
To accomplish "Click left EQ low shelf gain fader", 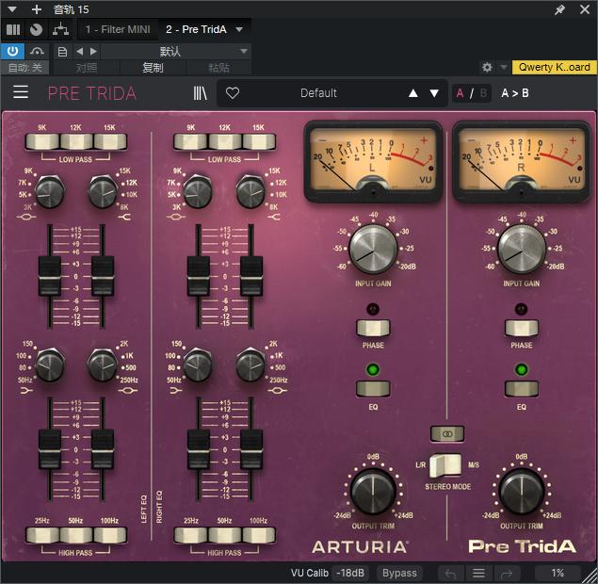I will (50, 449).
